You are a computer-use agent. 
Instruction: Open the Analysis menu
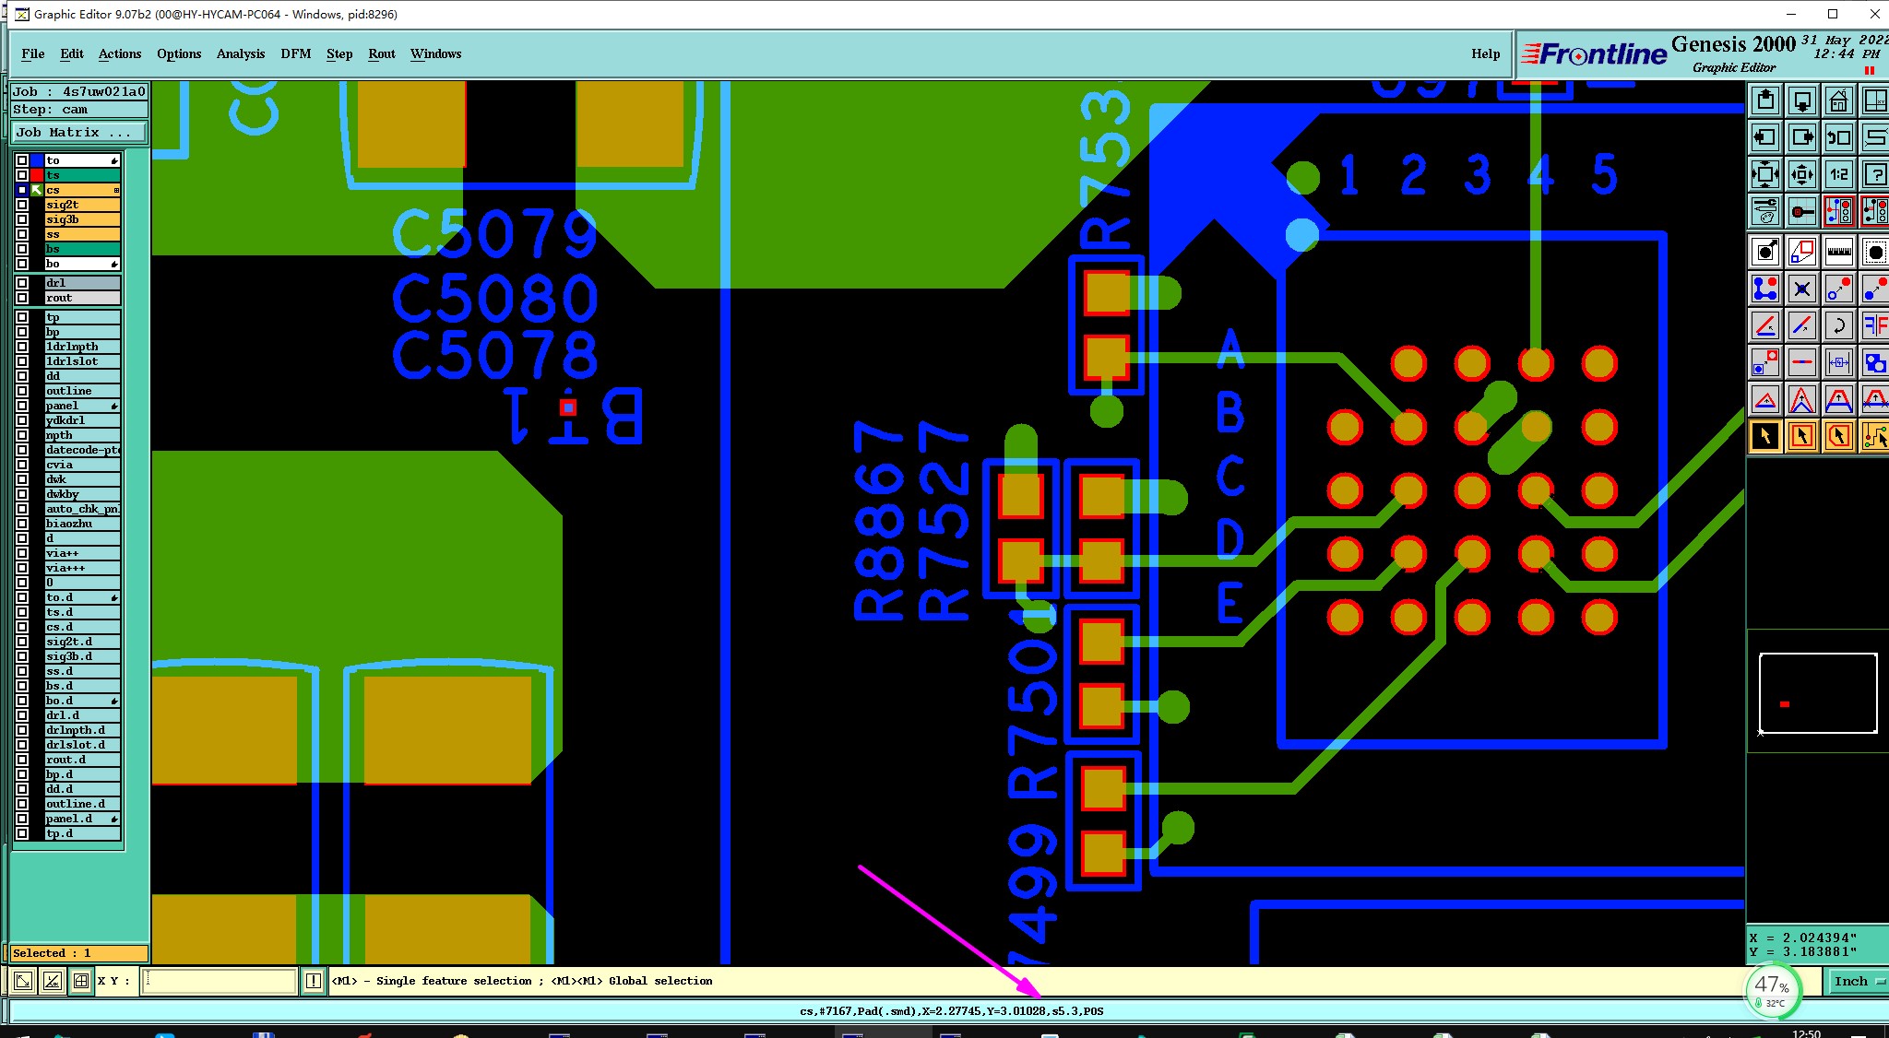click(x=240, y=53)
